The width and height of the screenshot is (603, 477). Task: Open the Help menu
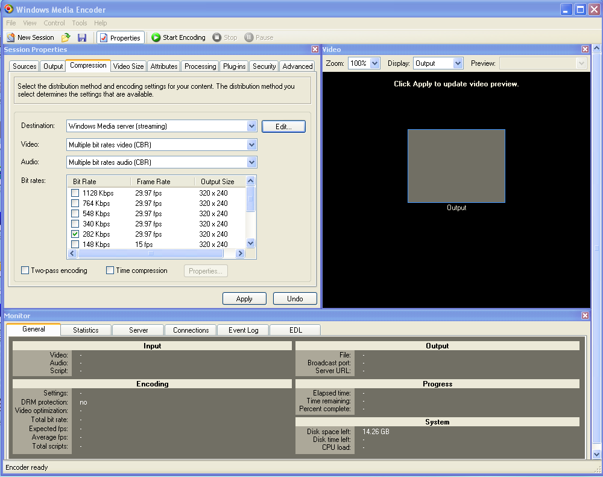[x=100, y=23]
